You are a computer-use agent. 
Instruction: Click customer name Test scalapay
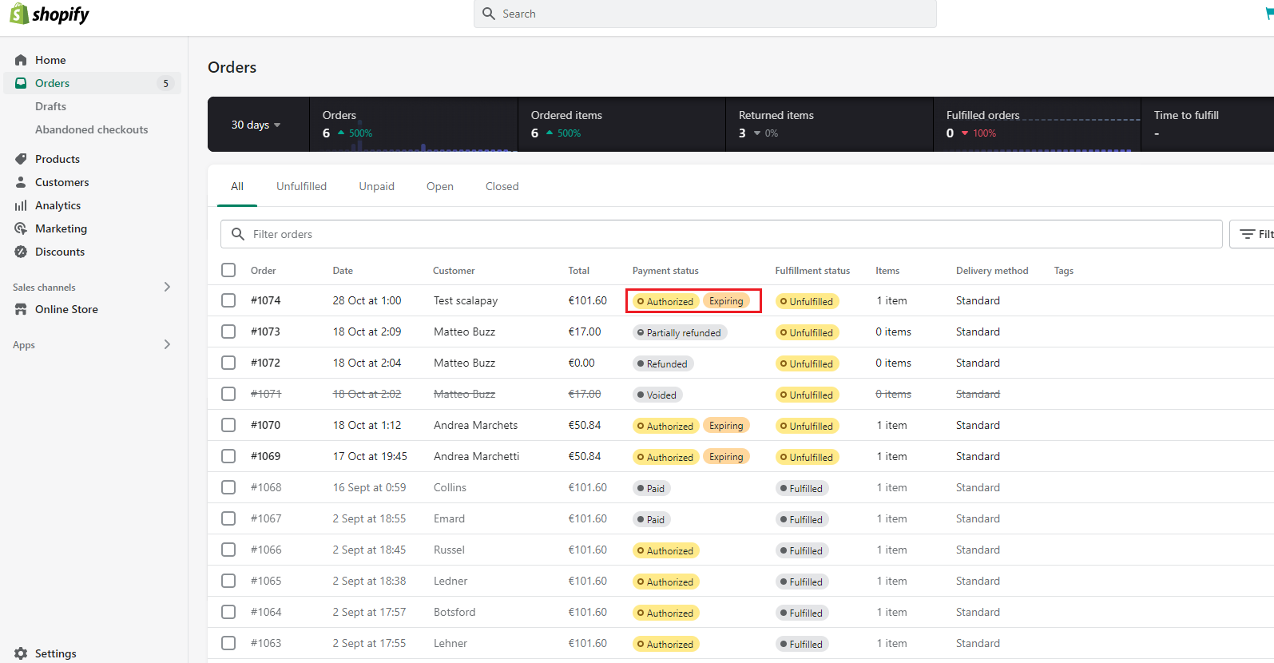(x=466, y=300)
